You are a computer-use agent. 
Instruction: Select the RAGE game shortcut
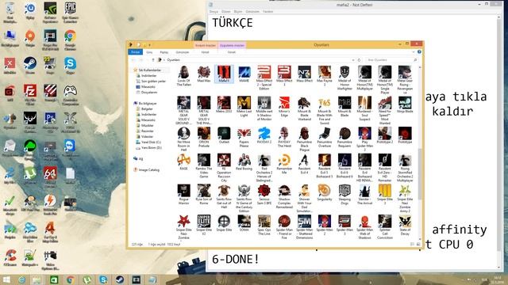coord(183,161)
